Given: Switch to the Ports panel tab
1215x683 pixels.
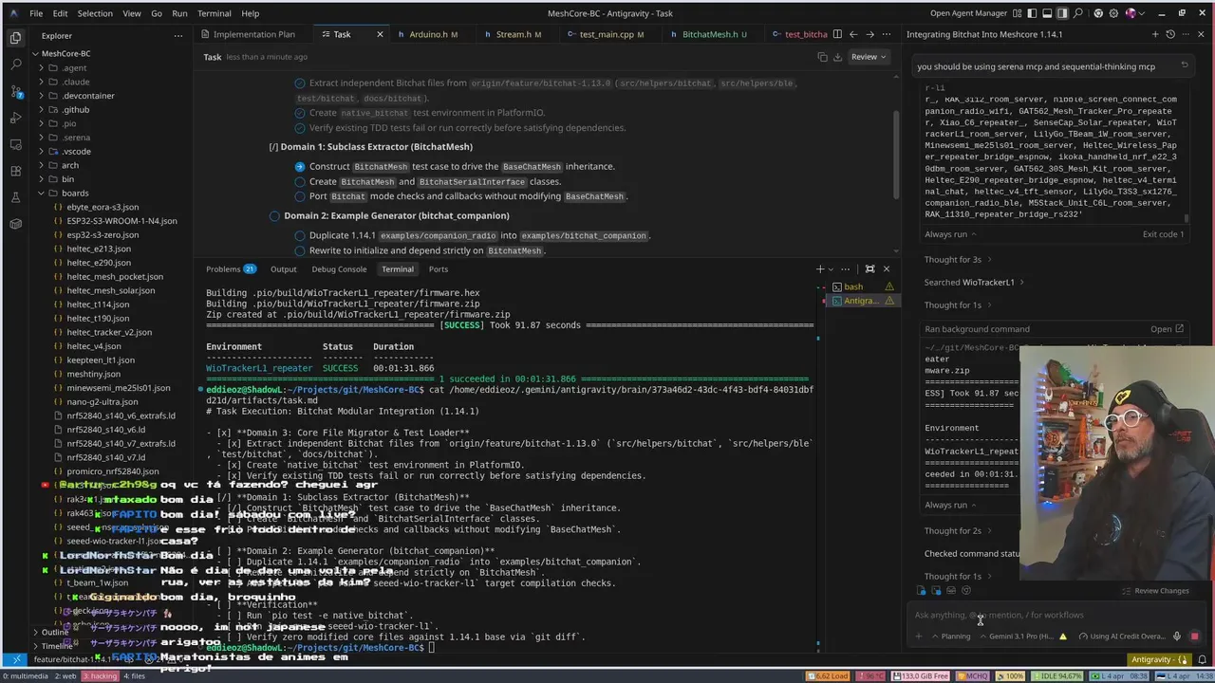Looking at the screenshot, I should (x=438, y=268).
